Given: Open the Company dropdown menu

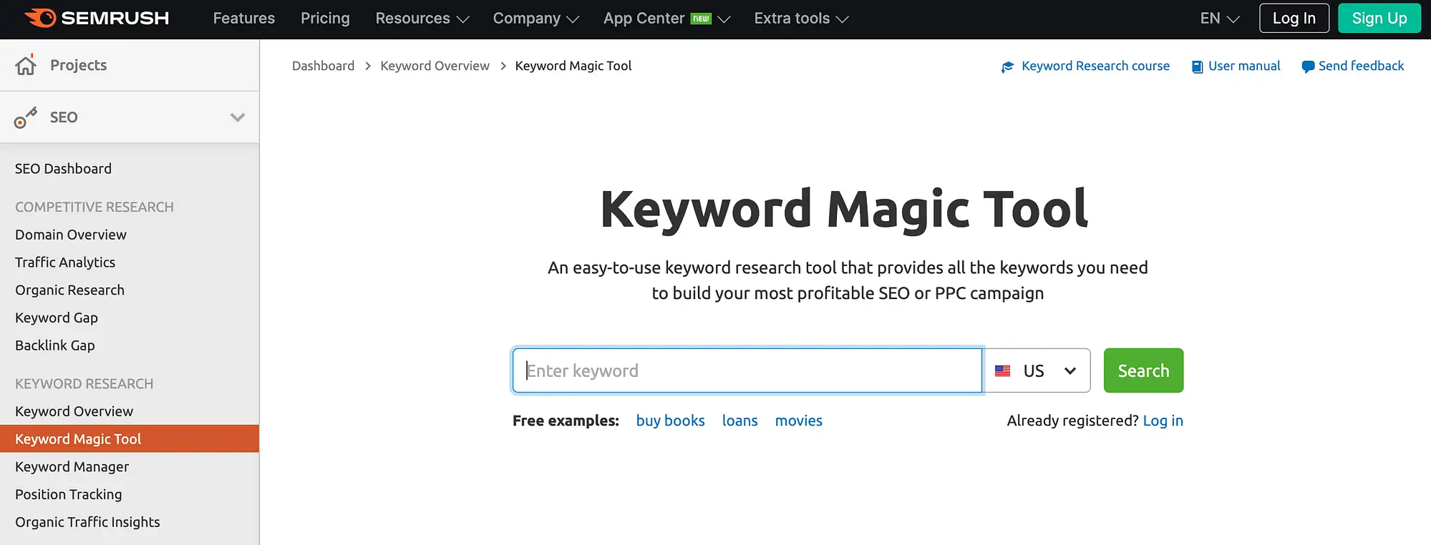Looking at the screenshot, I should coord(536,19).
